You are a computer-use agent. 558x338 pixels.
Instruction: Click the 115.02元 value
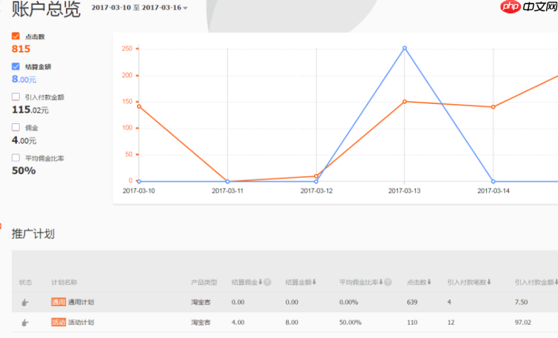click(30, 110)
